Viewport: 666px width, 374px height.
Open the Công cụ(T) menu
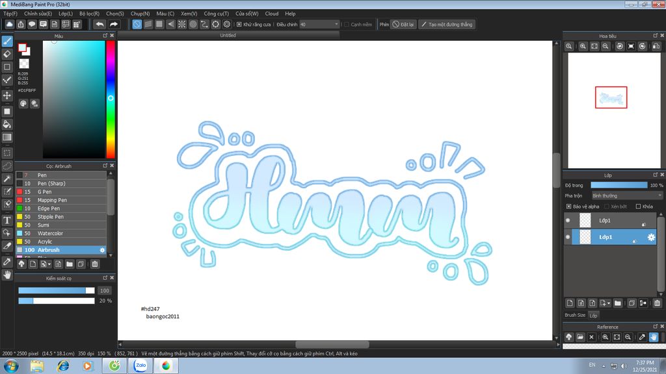click(216, 14)
